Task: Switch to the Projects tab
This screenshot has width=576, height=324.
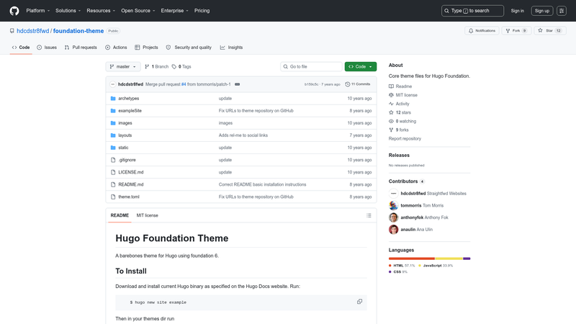Action: (x=146, y=48)
